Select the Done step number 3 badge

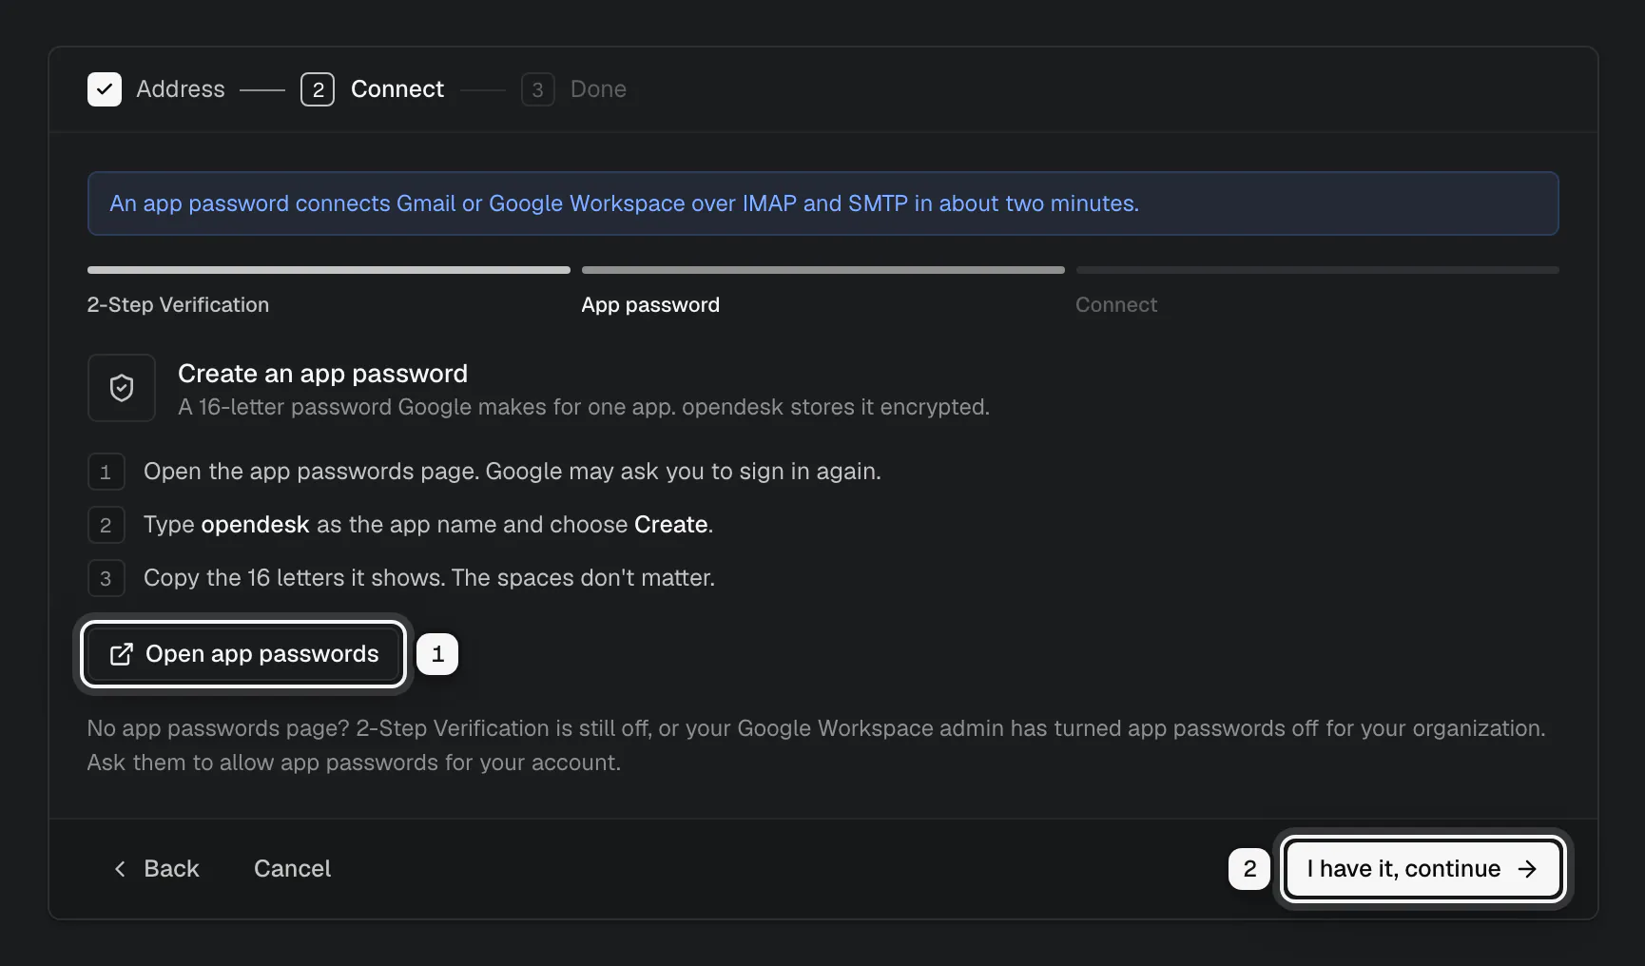tap(538, 89)
